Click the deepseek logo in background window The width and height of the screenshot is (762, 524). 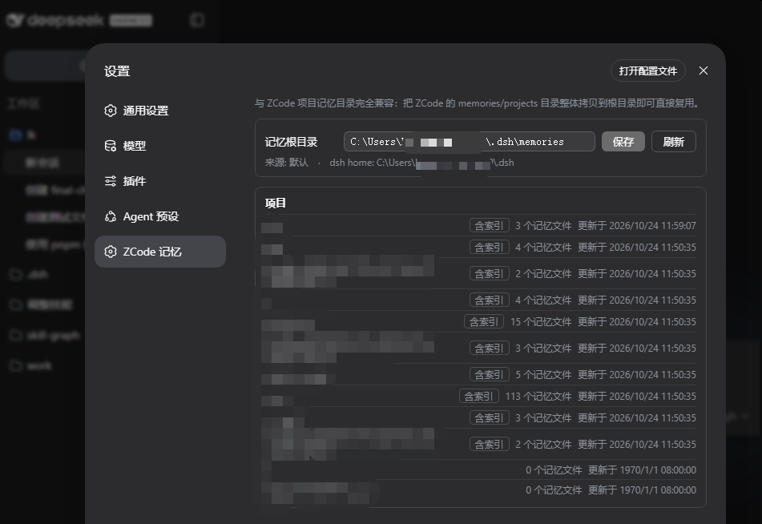point(55,20)
